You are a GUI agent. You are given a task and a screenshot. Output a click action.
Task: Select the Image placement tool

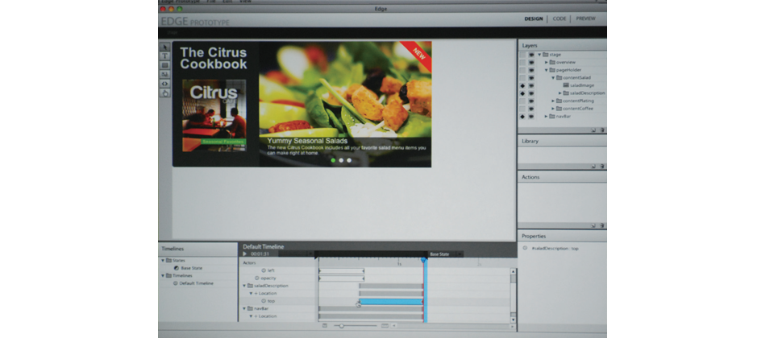[x=164, y=74]
